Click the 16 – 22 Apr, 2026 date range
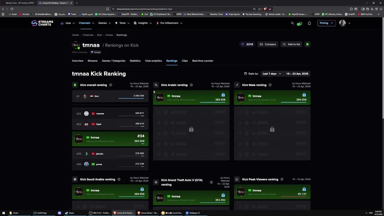This screenshot has height=216, width=384. [x=297, y=74]
